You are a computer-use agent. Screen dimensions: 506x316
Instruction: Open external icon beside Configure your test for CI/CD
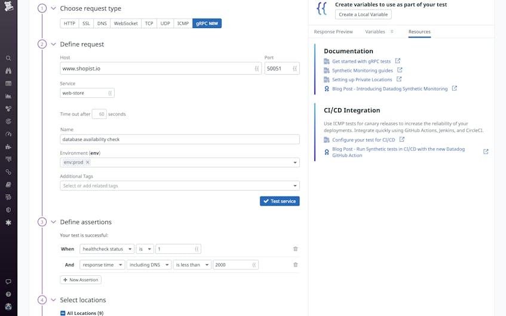402,139
